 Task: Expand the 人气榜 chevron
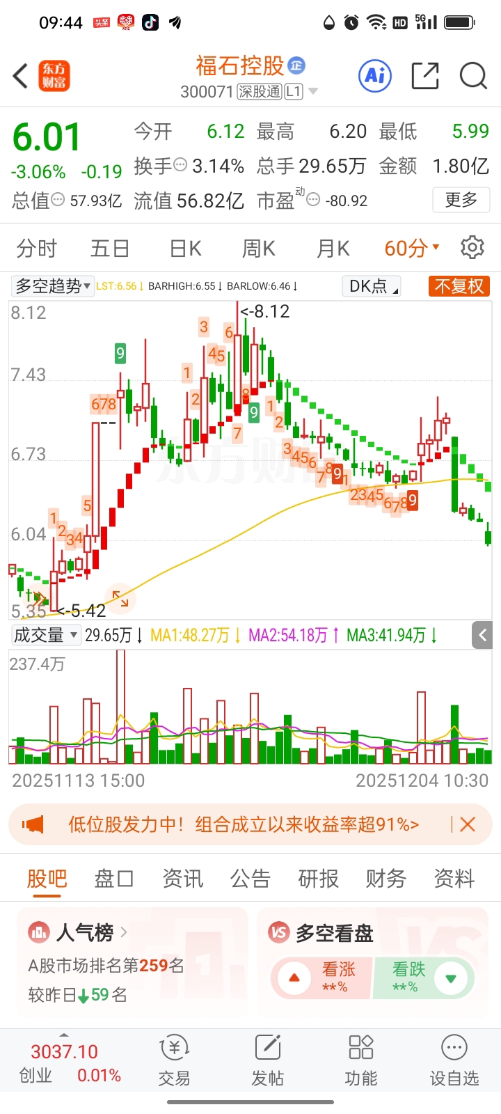tap(124, 932)
